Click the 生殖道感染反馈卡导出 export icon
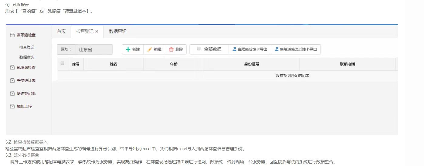The height and width of the screenshot is (166, 424). tap(276, 49)
